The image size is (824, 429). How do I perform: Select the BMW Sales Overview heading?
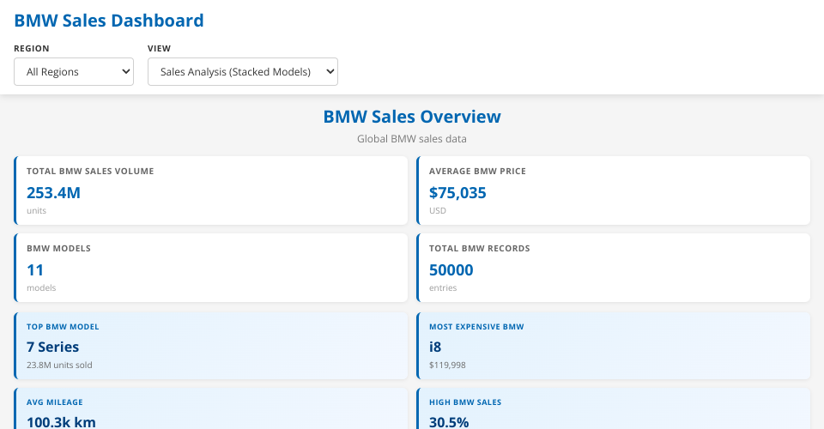[x=412, y=117]
